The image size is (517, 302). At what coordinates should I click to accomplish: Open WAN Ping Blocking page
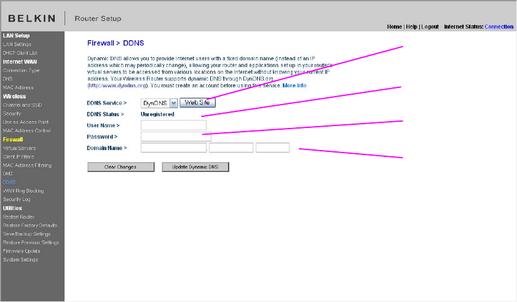(23, 191)
